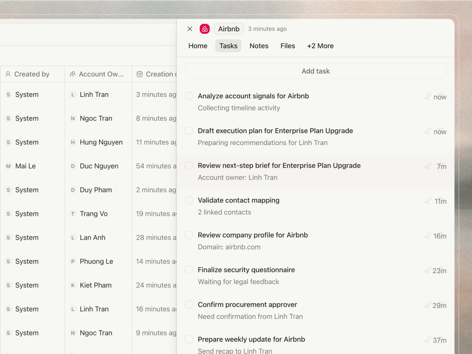
Task: Open task Review next-step brief for Enterprise Plan Upgrade
Action: point(279,166)
